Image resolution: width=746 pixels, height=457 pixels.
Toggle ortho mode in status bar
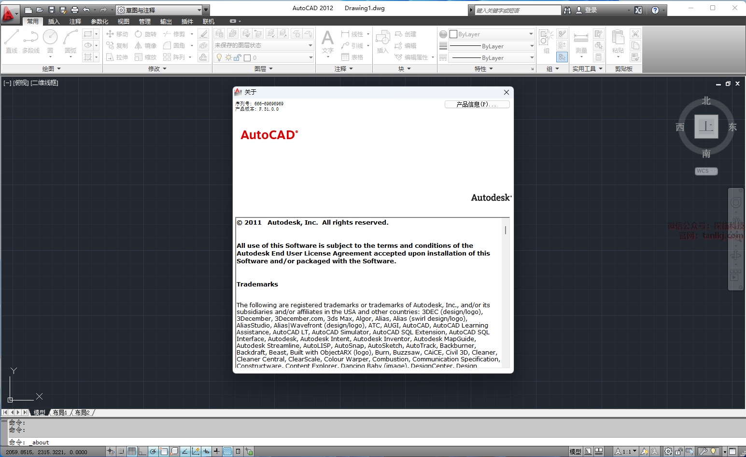point(142,451)
